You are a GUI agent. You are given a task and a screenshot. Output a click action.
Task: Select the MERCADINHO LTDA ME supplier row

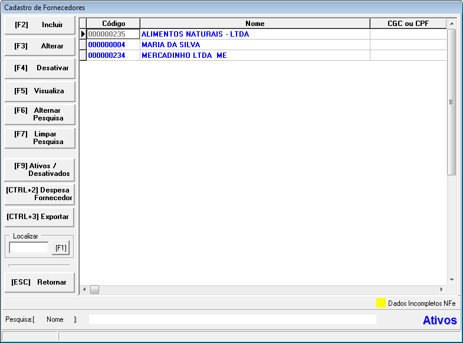[x=184, y=55]
